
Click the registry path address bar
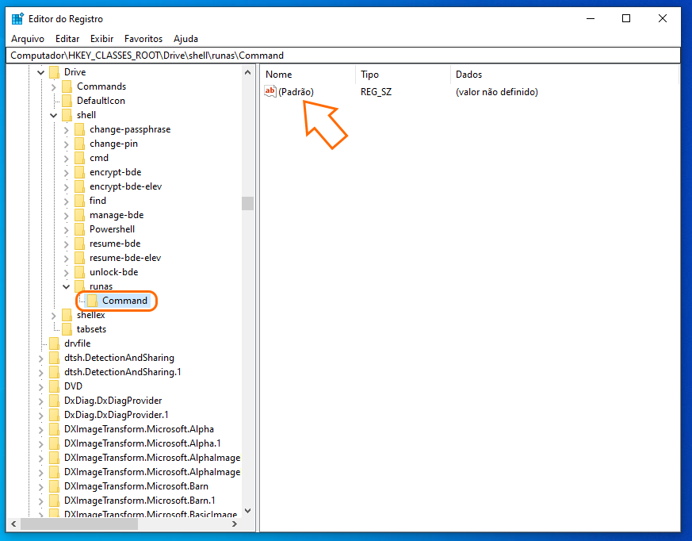tap(343, 56)
